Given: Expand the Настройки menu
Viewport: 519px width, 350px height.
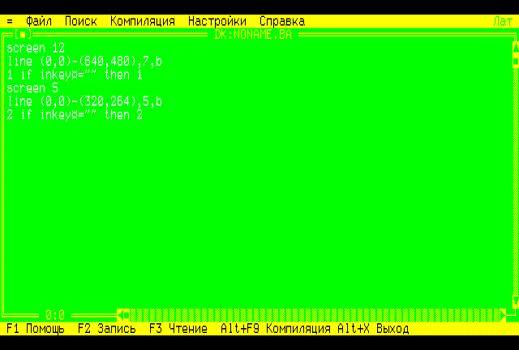Looking at the screenshot, I should pos(217,21).
